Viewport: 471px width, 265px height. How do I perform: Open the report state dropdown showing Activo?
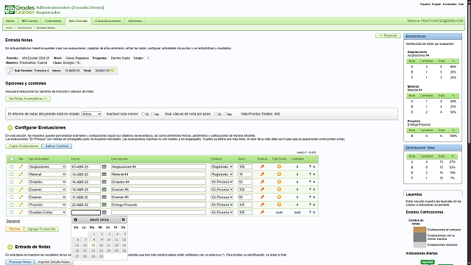click(91, 114)
